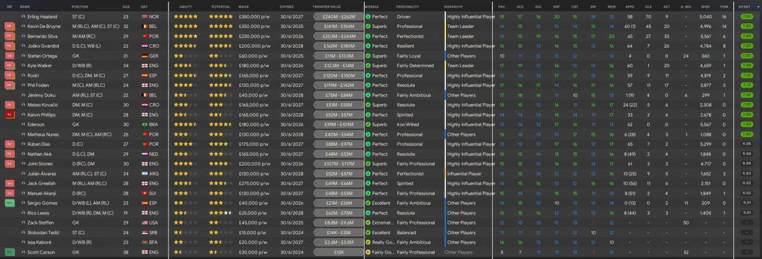The width and height of the screenshot is (762, 259).
Task: Click the injury badge beside Kalvin Phillips
Action: coord(10,115)
